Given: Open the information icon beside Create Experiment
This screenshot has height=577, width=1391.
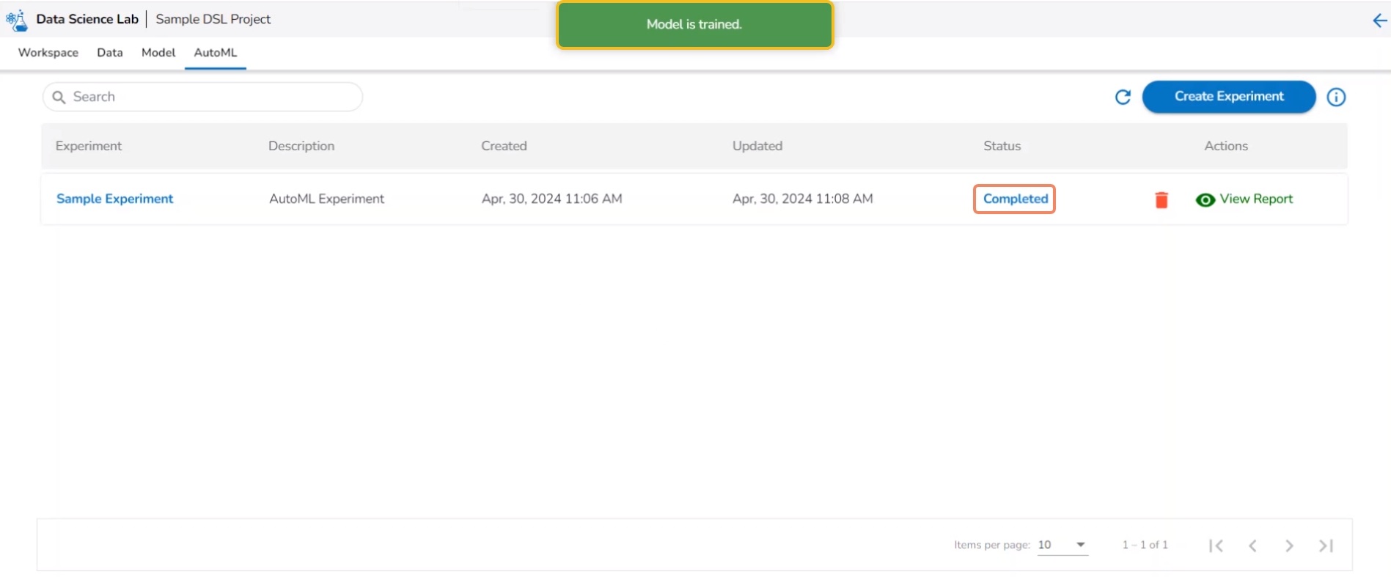Looking at the screenshot, I should point(1336,97).
